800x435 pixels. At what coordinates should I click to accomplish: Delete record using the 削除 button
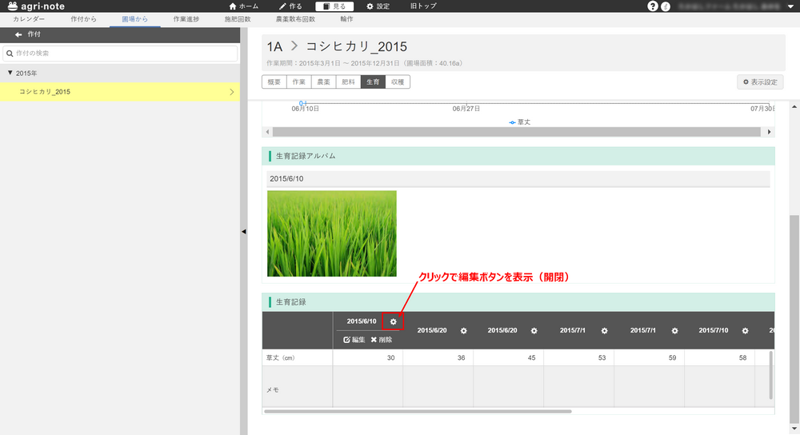tap(381, 340)
